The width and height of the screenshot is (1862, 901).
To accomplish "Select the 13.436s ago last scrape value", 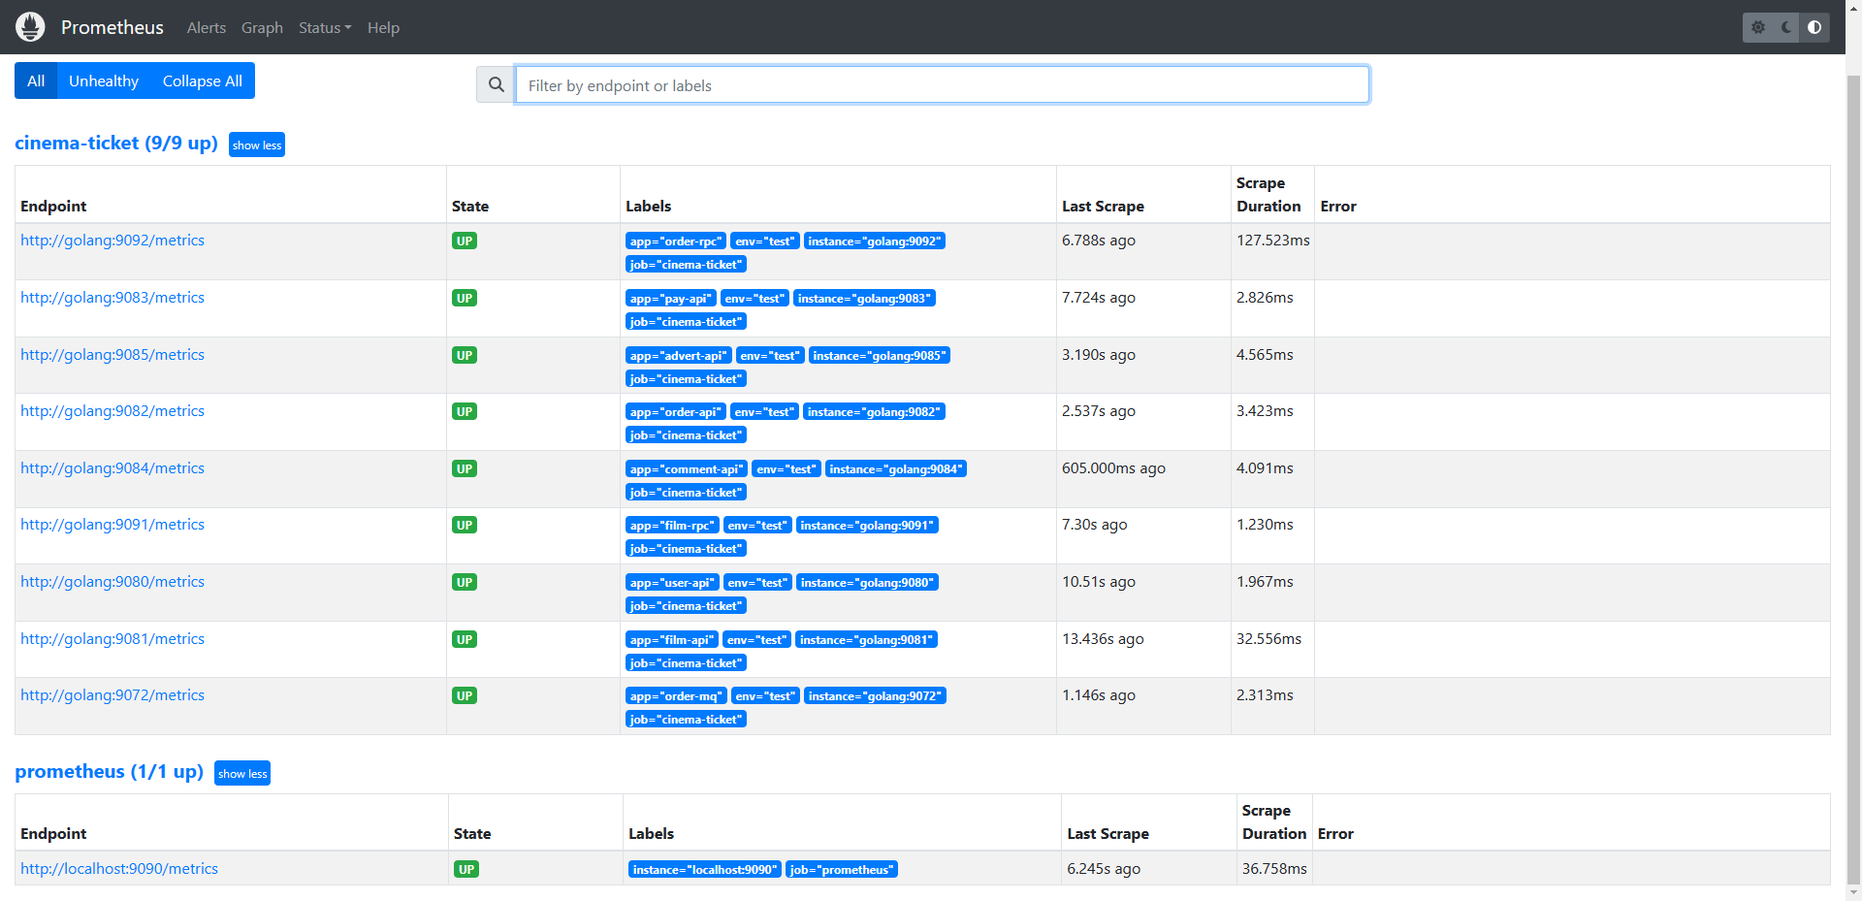I will coord(1103,639).
